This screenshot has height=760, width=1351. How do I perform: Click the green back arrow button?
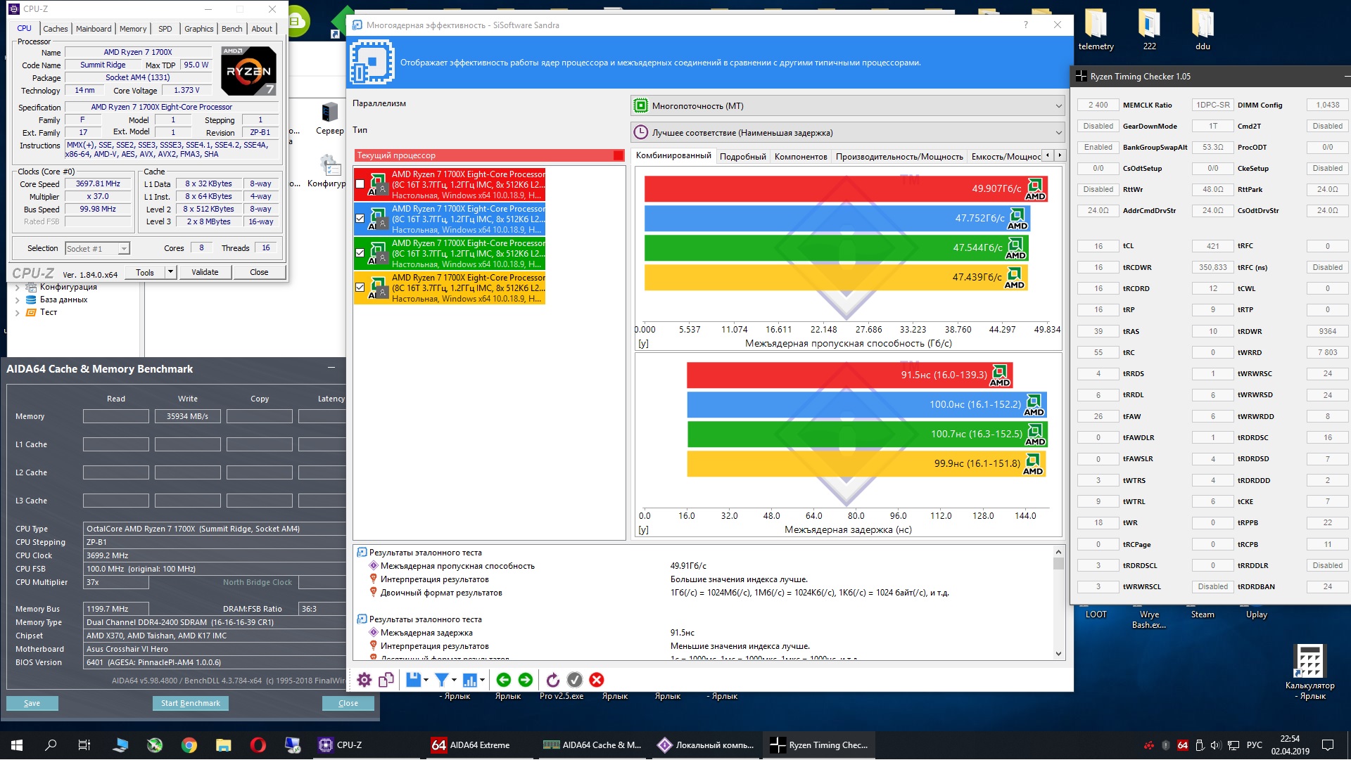503,680
